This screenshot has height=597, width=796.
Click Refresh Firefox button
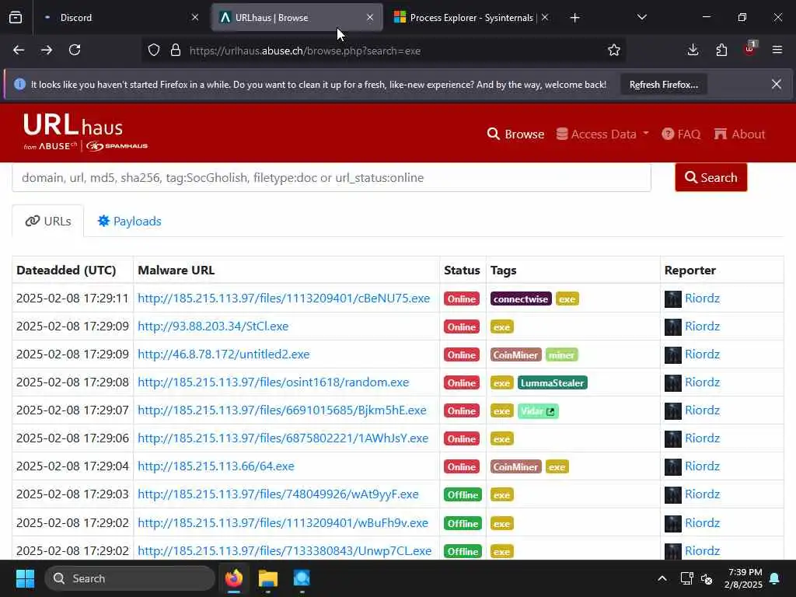[664, 85]
